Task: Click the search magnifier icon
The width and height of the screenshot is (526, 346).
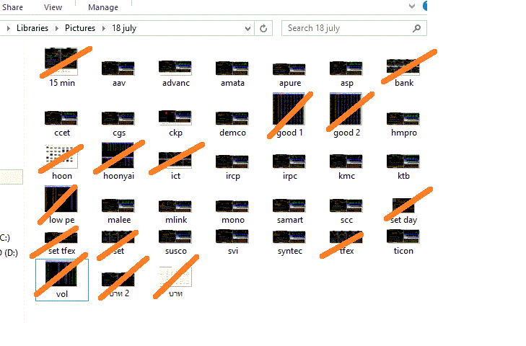Action: (416, 29)
